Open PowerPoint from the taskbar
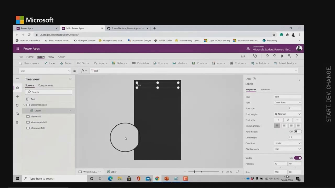This screenshot has width=335, height=188. (166, 179)
